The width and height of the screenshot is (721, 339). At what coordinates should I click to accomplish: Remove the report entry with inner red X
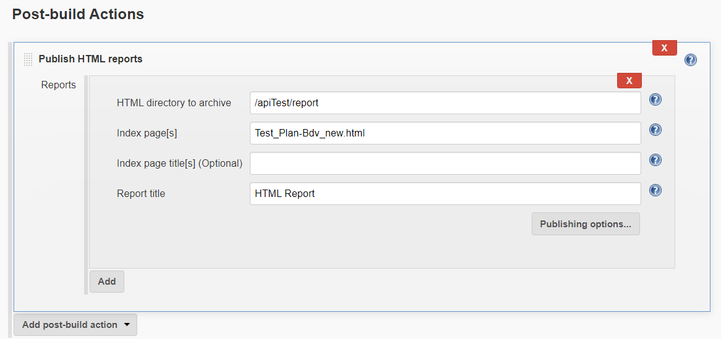tap(629, 81)
